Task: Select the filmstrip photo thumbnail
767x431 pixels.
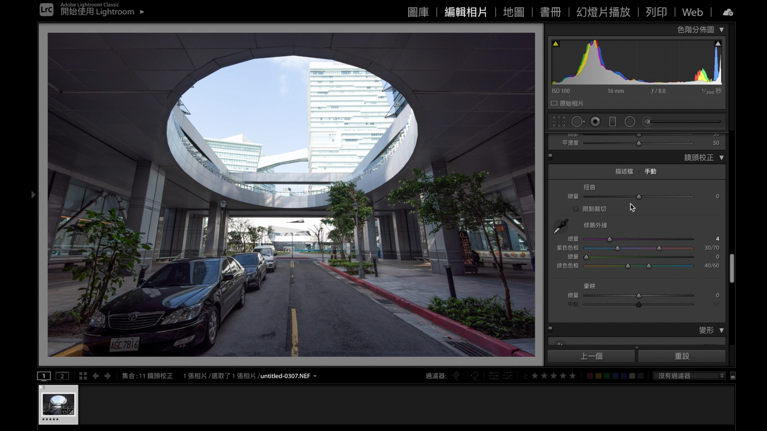Action: (x=58, y=404)
